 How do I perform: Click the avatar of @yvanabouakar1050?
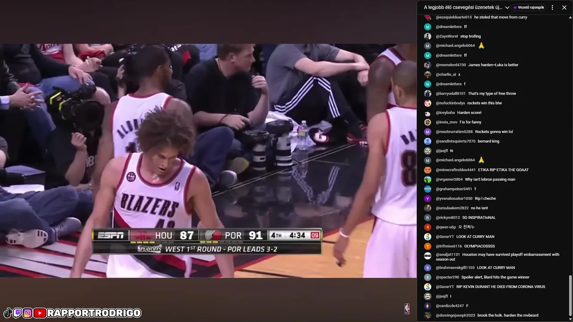(428, 199)
